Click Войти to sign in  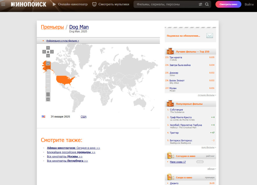pos(249,4)
